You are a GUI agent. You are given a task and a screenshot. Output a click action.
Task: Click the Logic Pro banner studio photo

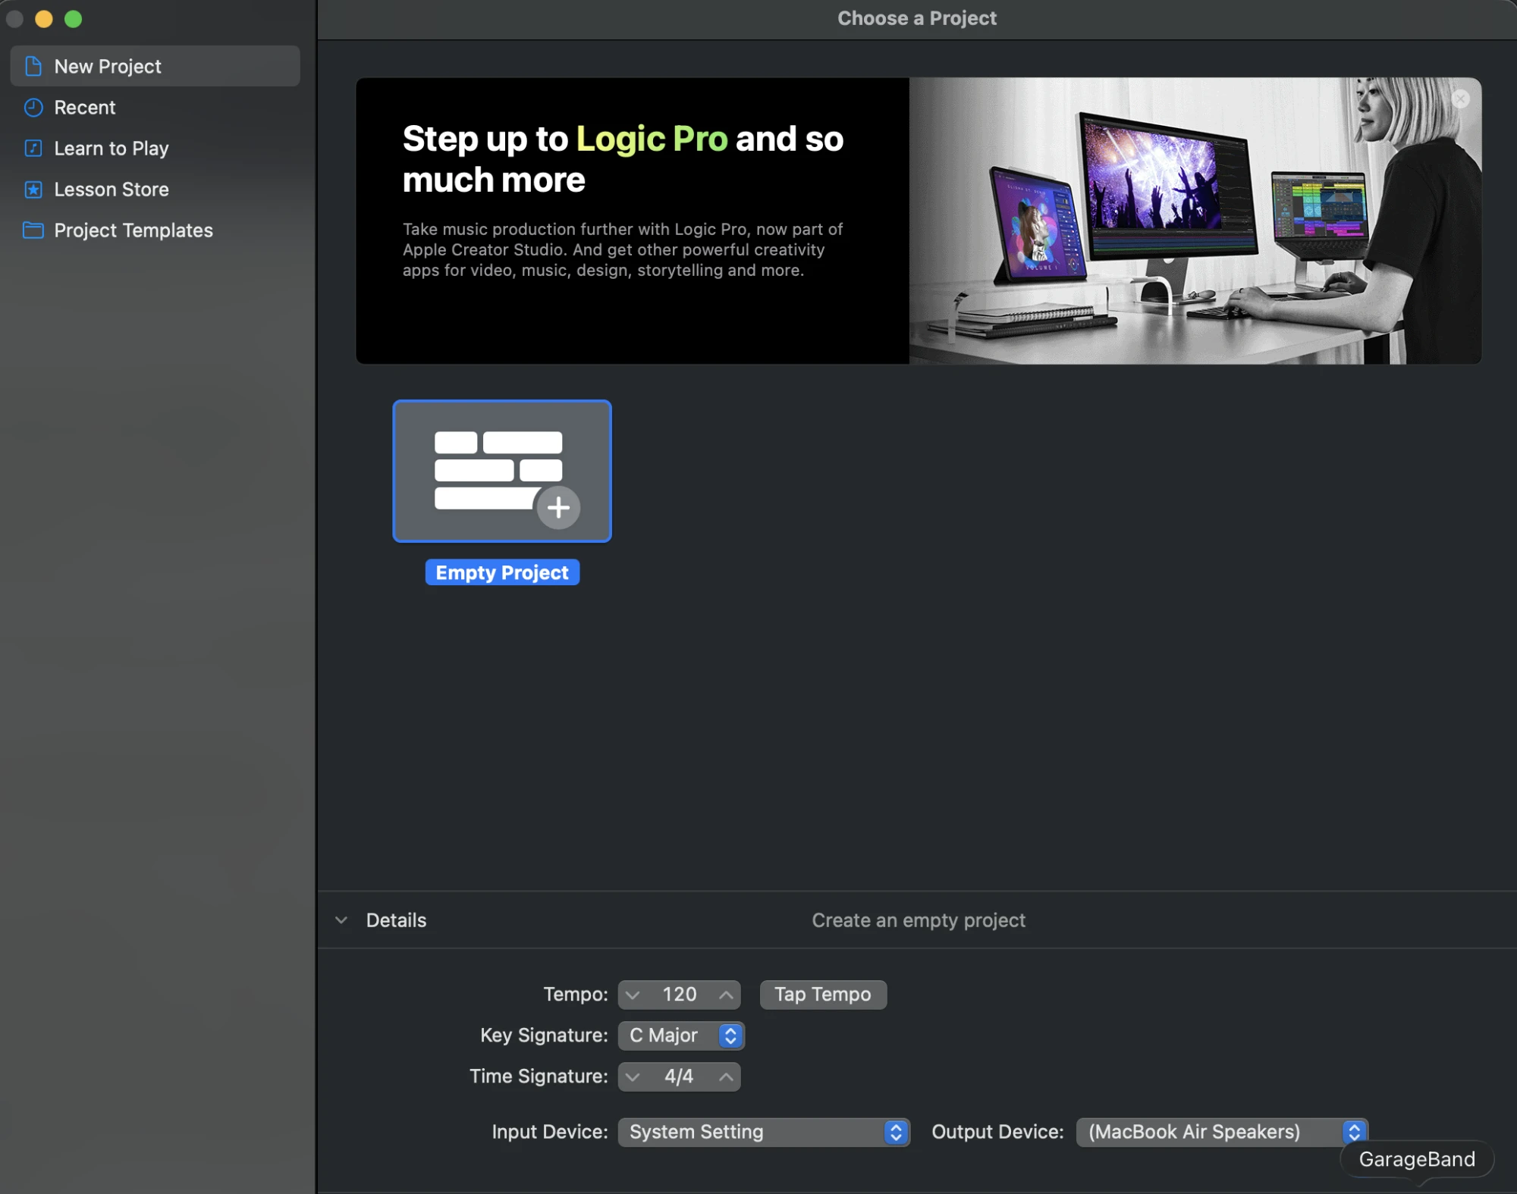[1195, 221]
